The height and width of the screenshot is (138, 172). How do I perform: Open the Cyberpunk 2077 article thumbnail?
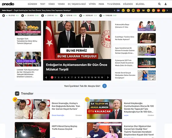[147, 63]
